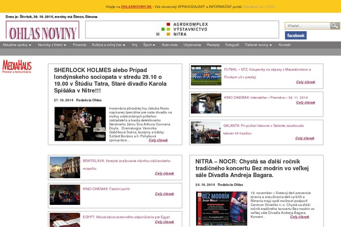Open the Auto-moto menu item
The image size is (341, 227).
point(170,45)
